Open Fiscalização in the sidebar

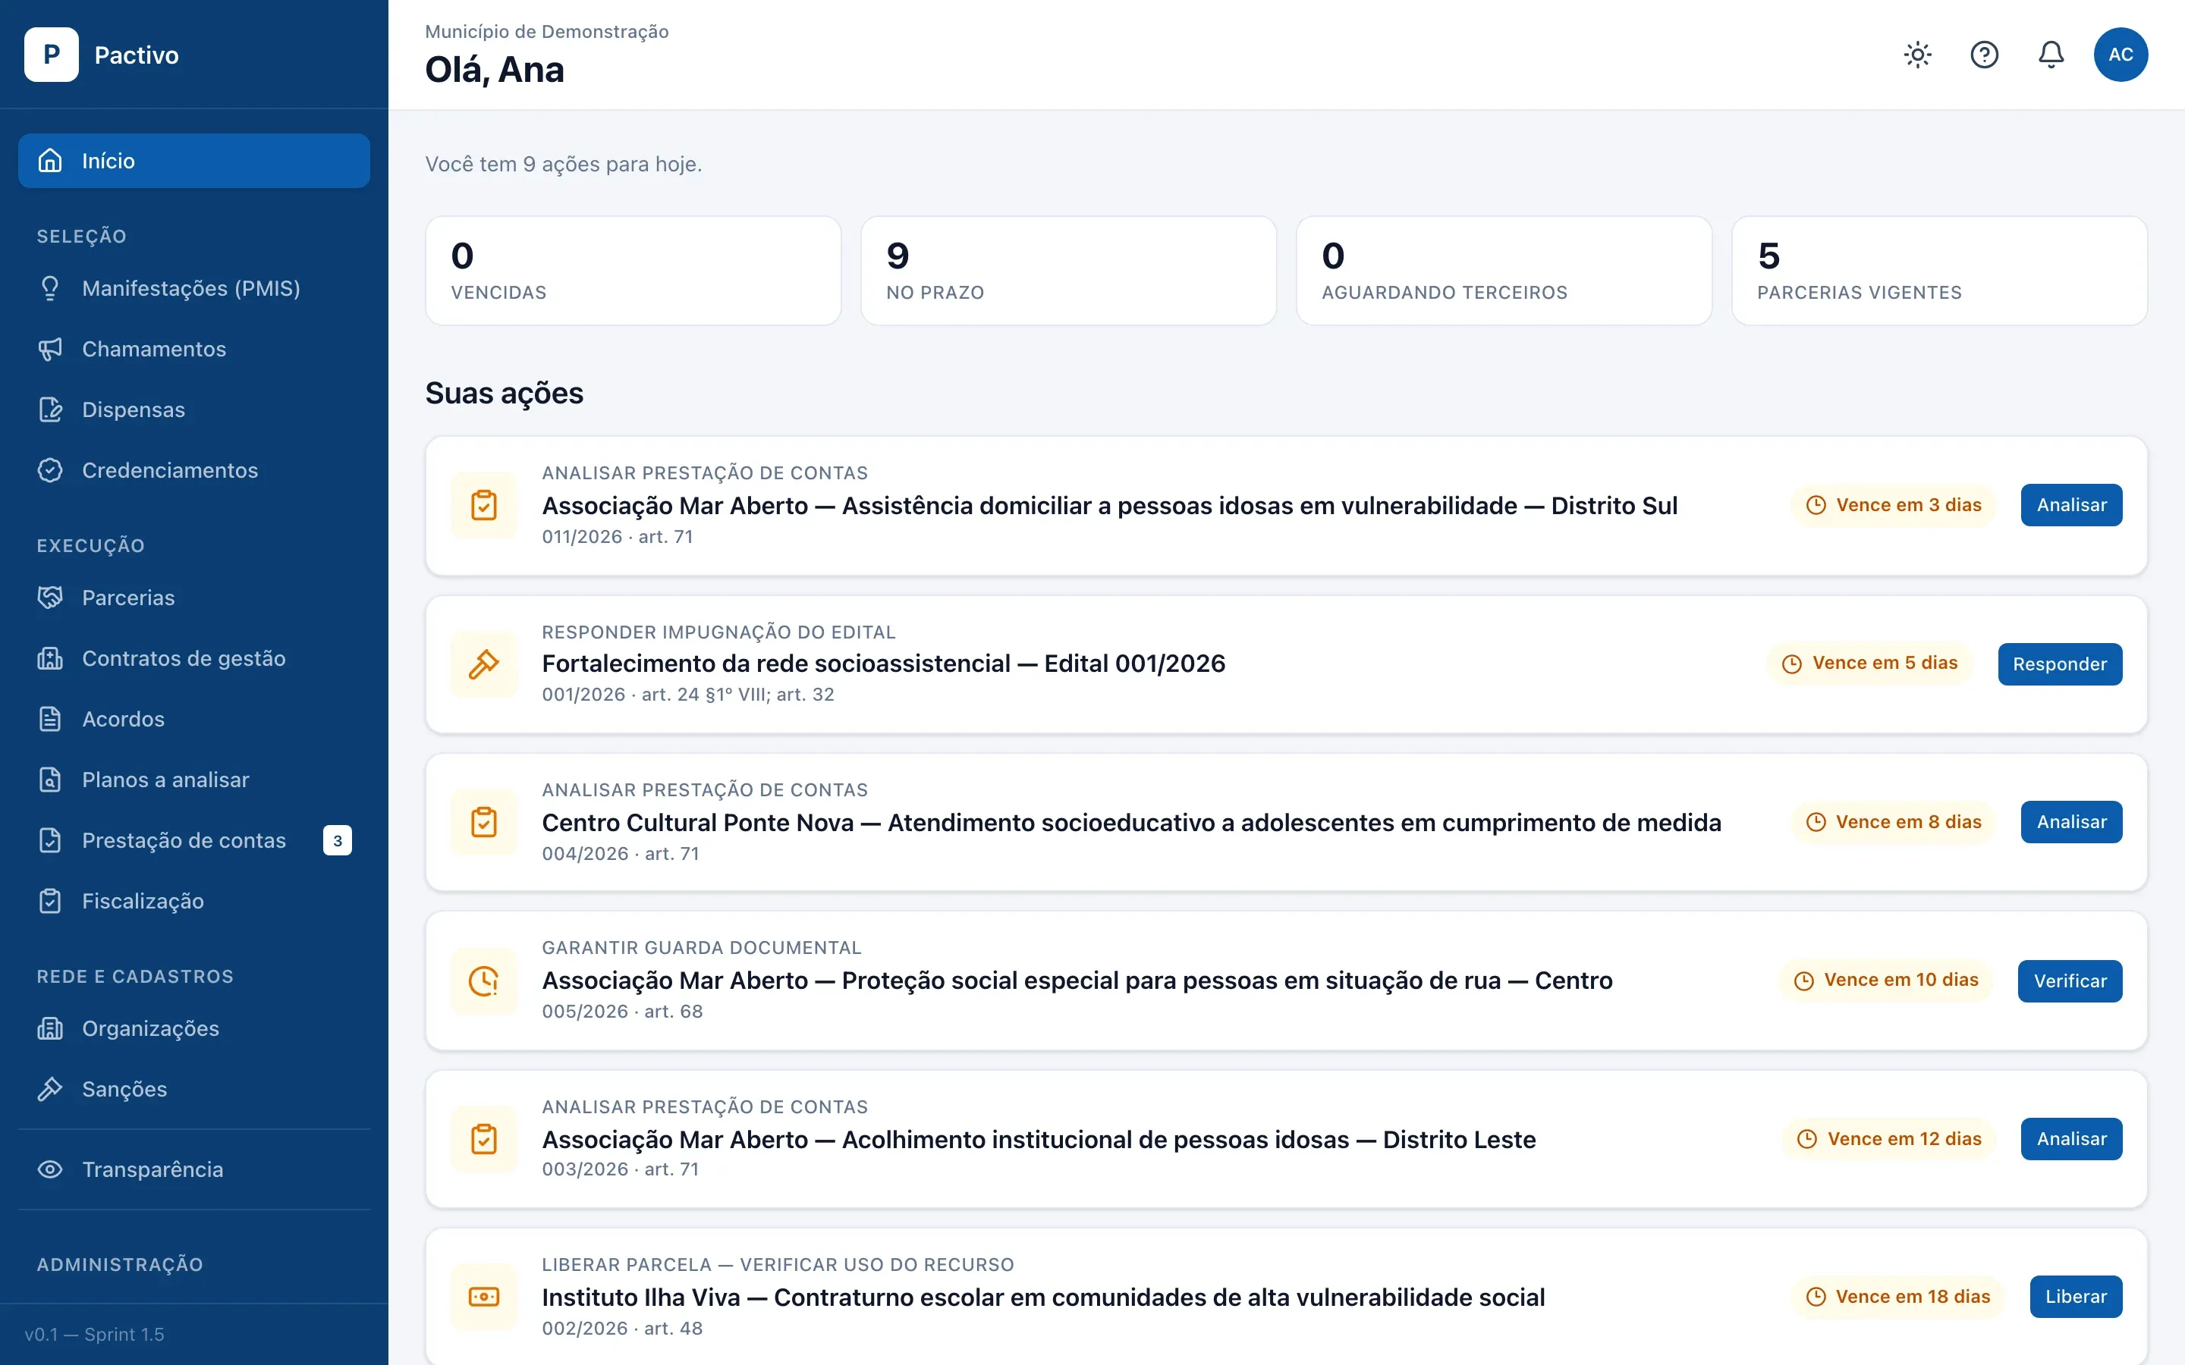(194, 901)
